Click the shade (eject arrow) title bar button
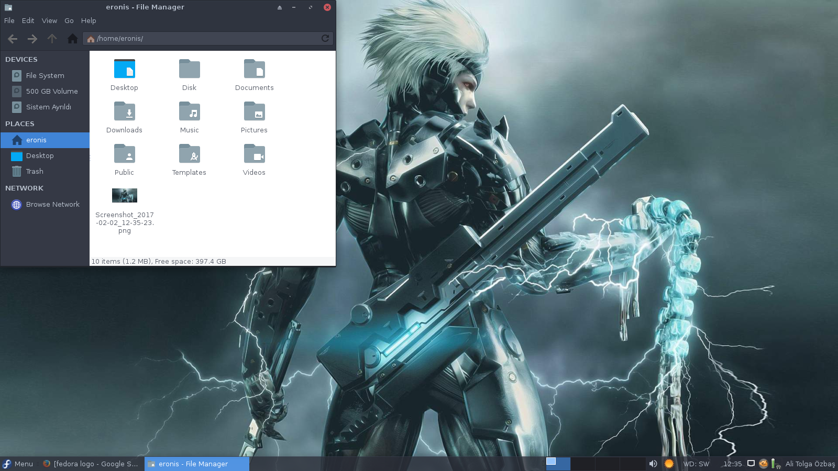 (x=280, y=7)
